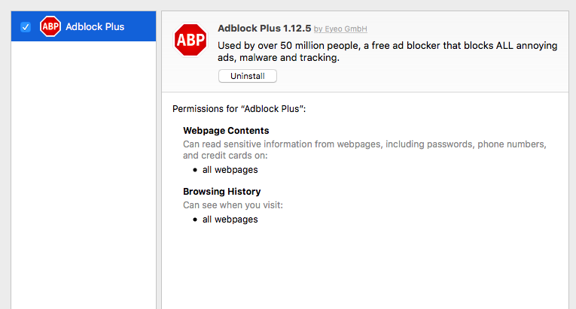The width and height of the screenshot is (576, 309).
Task: Select the Adblock Plus sidebar list entry label
Action: tap(95, 27)
